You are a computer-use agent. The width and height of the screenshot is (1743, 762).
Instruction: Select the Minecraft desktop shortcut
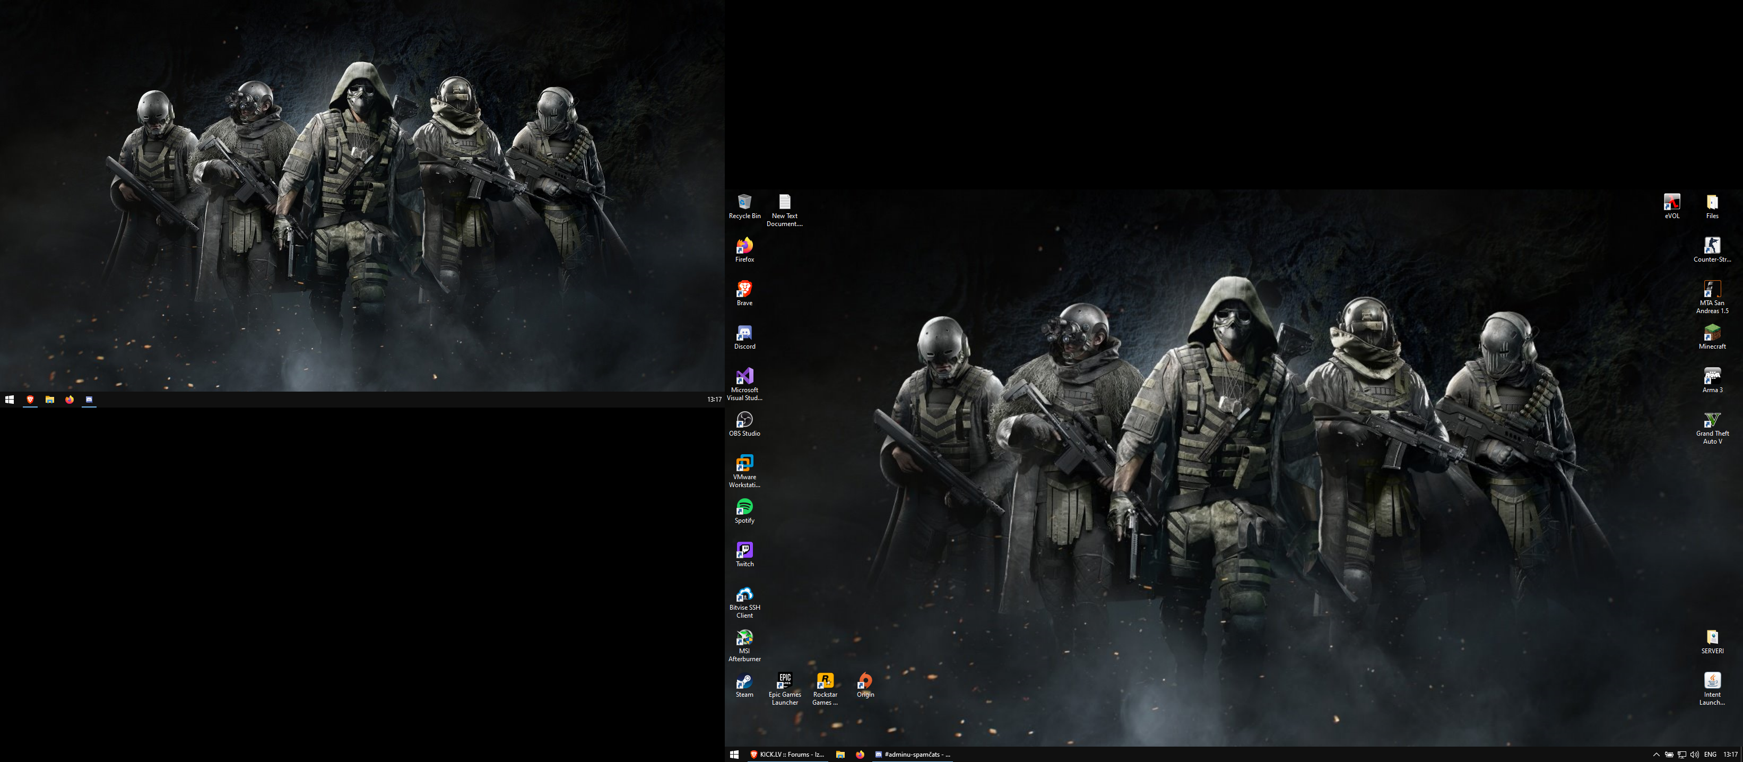click(1712, 337)
